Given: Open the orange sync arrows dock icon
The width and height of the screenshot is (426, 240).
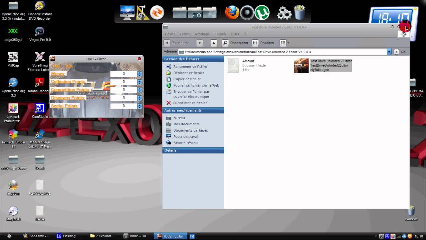Looking at the screenshot, I should pyautogui.click(x=157, y=13).
